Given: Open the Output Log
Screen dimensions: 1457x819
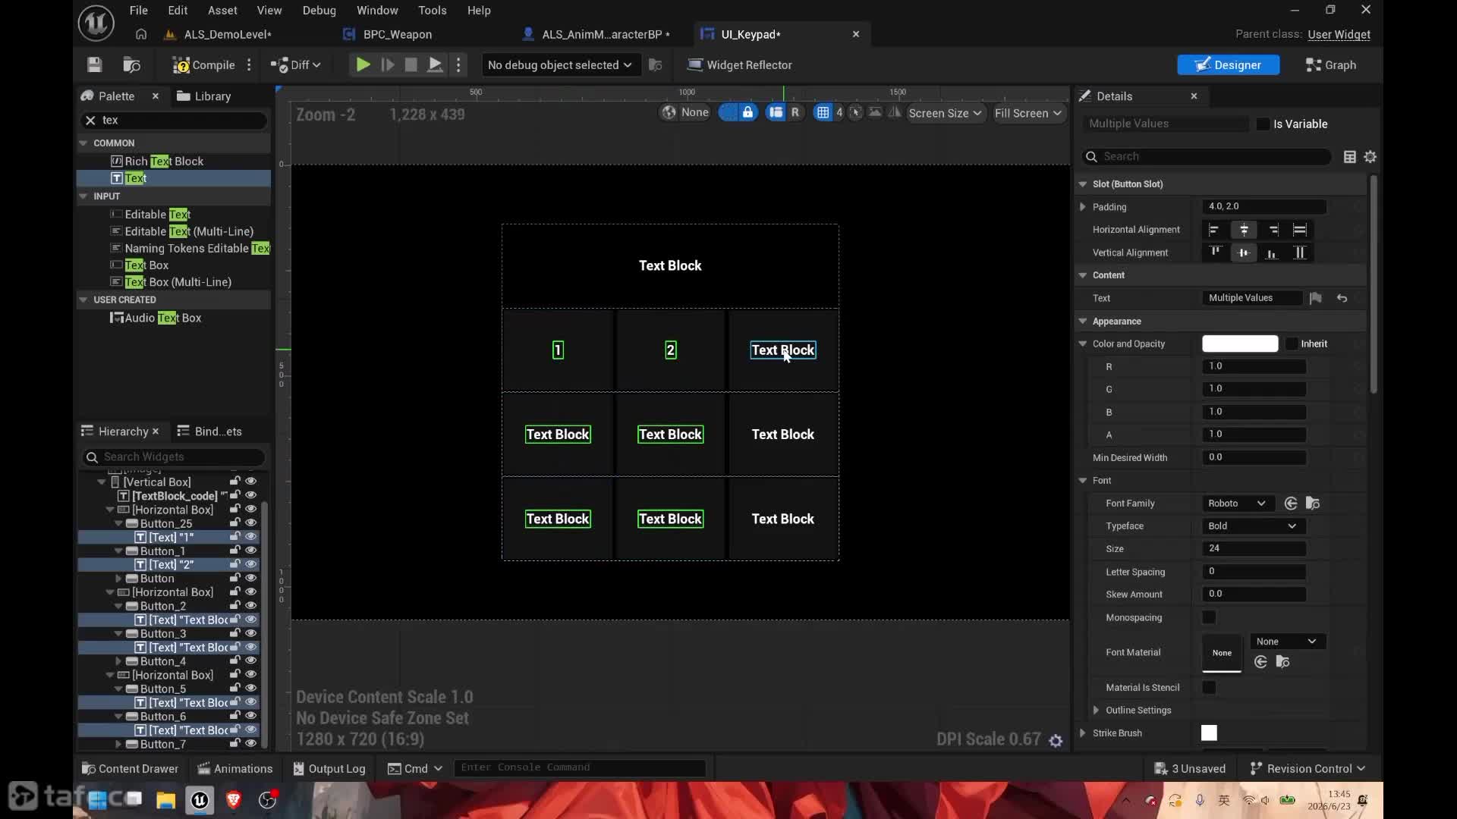Looking at the screenshot, I should [329, 769].
